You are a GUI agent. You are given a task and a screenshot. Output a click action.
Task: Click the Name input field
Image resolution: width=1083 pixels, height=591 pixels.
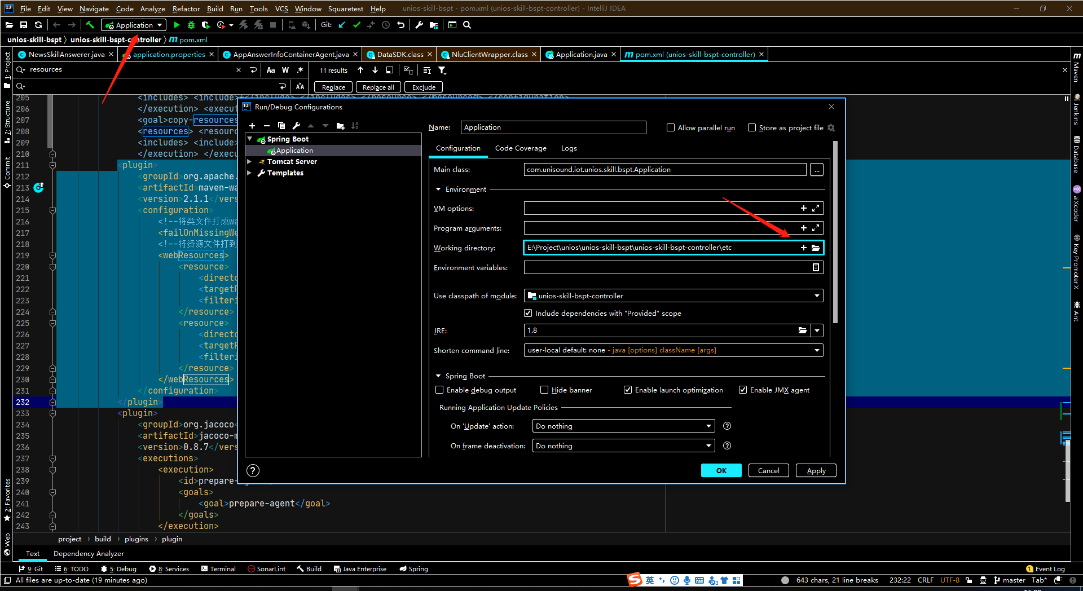click(x=553, y=127)
